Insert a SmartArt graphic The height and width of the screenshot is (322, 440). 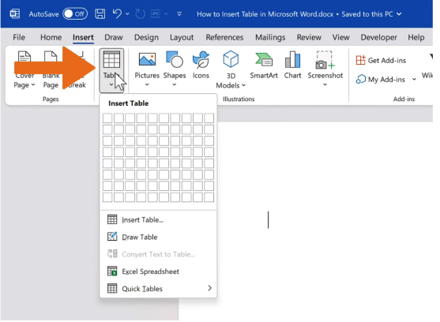264,65
